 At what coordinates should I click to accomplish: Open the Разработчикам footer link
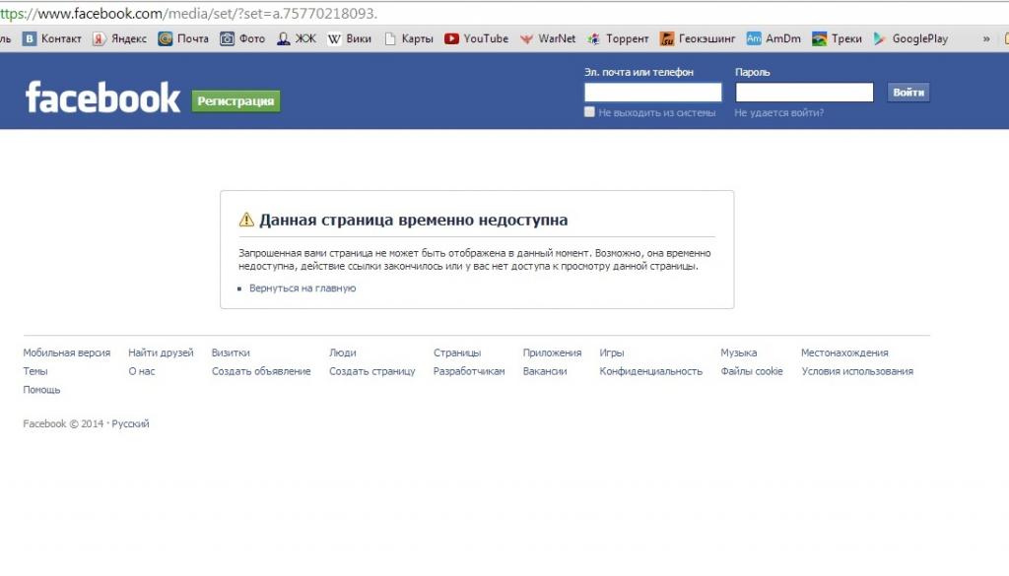point(469,371)
